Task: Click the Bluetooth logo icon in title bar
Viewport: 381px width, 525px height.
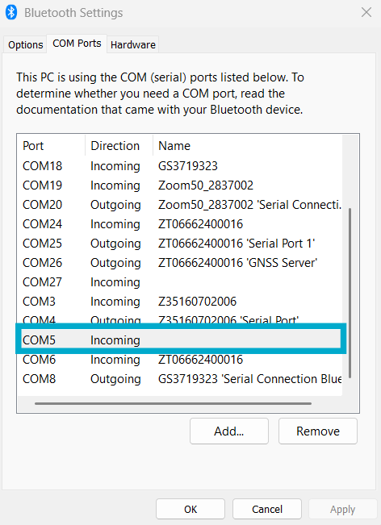Action: 11,13
